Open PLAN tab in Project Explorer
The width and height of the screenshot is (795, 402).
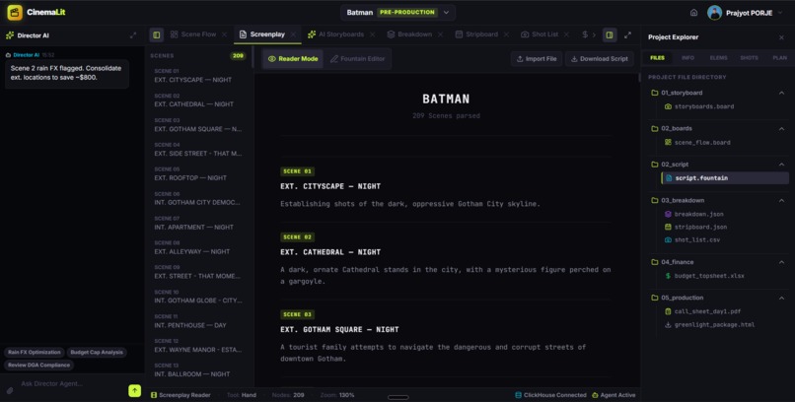[779, 58]
